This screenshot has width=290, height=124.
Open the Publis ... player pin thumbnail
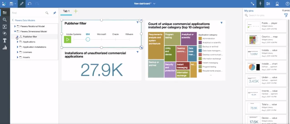[x=254, y=26]
